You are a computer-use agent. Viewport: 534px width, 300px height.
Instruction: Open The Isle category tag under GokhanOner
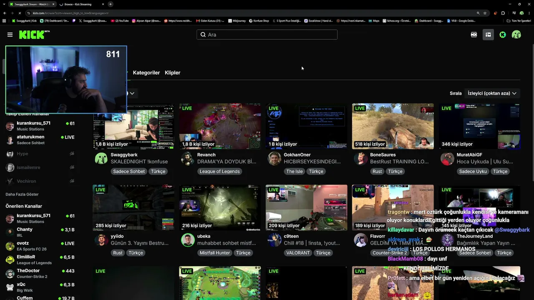pos(295,171)
